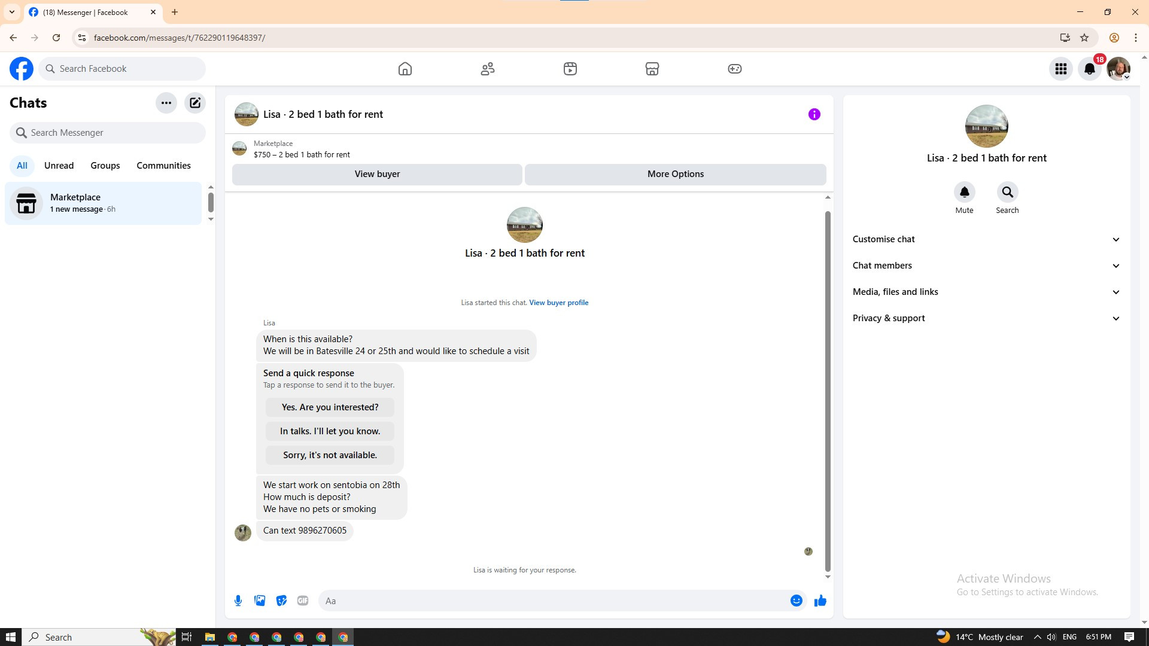Screen dimensions: 1149x646
Task: Click the View buyer button
Action: click(377, 174)
